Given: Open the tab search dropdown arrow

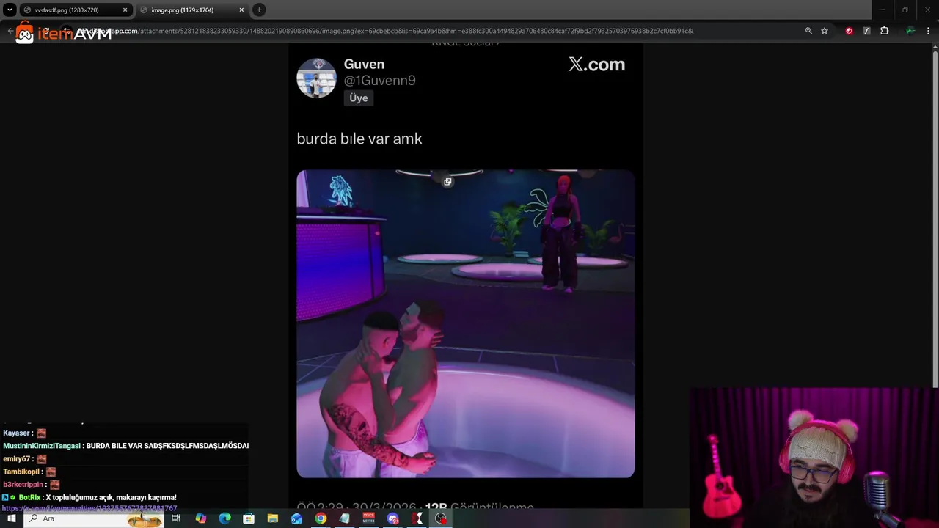Looking at the screenshot, I should tap(10, 10).
